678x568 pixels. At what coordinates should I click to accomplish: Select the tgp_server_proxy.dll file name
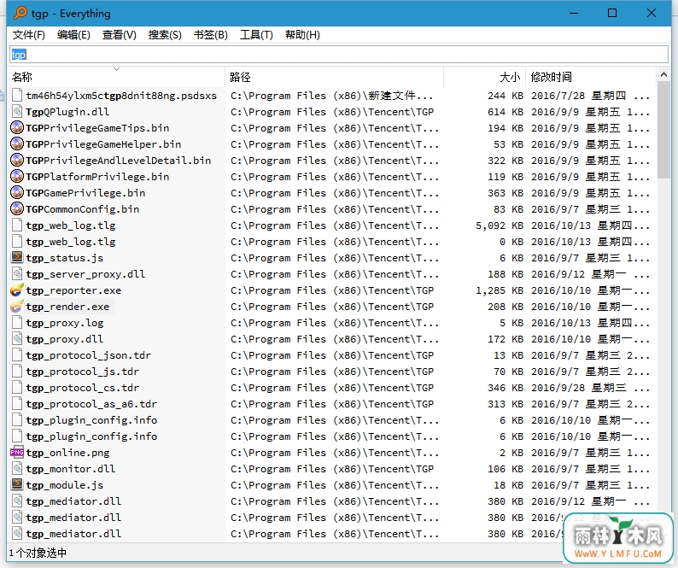point(85,274)
